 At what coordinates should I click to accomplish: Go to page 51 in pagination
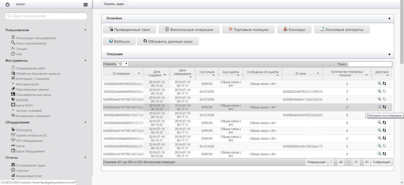click(x=356, y=162)
